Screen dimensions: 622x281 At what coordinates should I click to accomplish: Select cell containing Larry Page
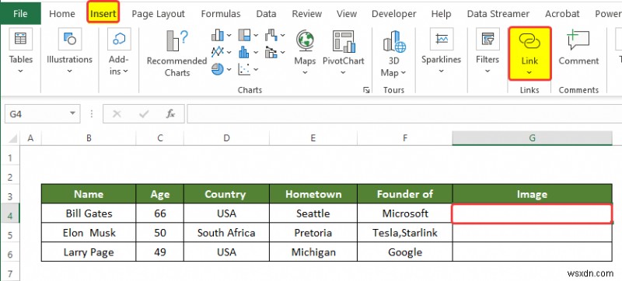click(x=89, y=252)
